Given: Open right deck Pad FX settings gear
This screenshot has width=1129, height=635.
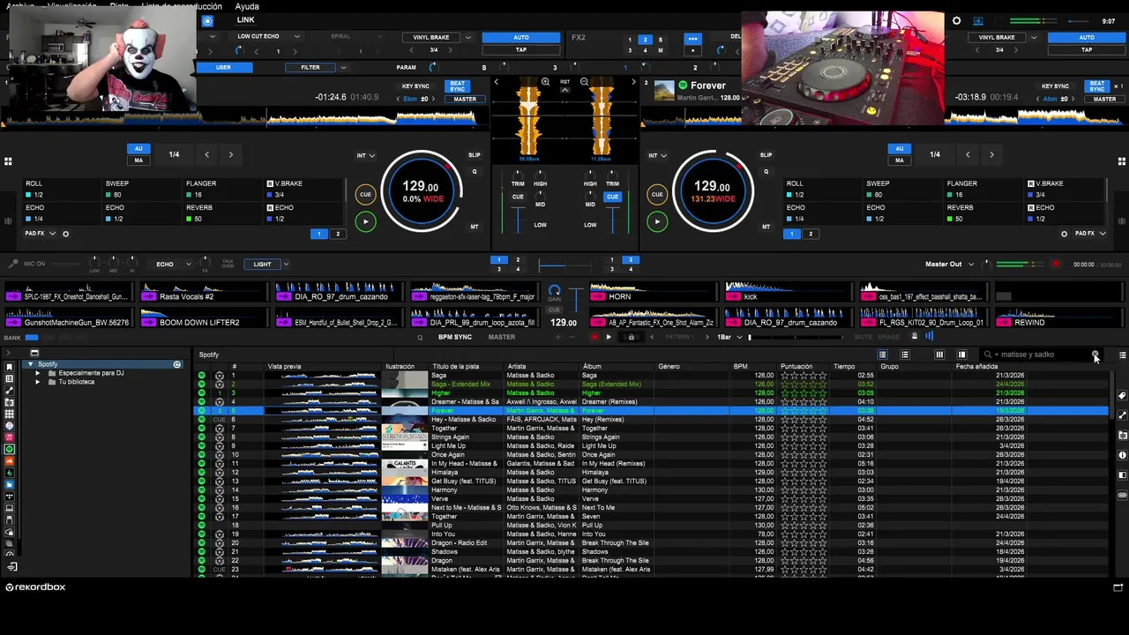Looking at the screenshot, I should pyautogui.click(x=1064, y=234).
